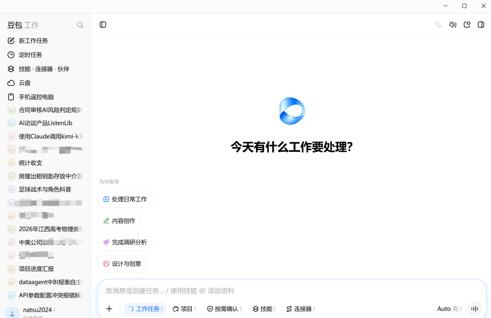
Task: Toggle the muted speaker icon
Action: coord(453,24)
